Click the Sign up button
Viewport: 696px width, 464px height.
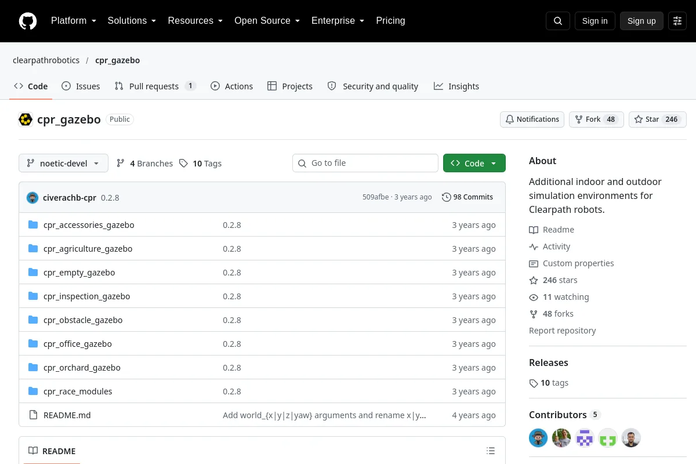[641, 21]
